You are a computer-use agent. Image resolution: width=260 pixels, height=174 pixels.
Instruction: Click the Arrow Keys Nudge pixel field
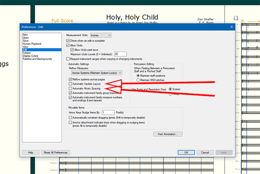pos(108,113)
